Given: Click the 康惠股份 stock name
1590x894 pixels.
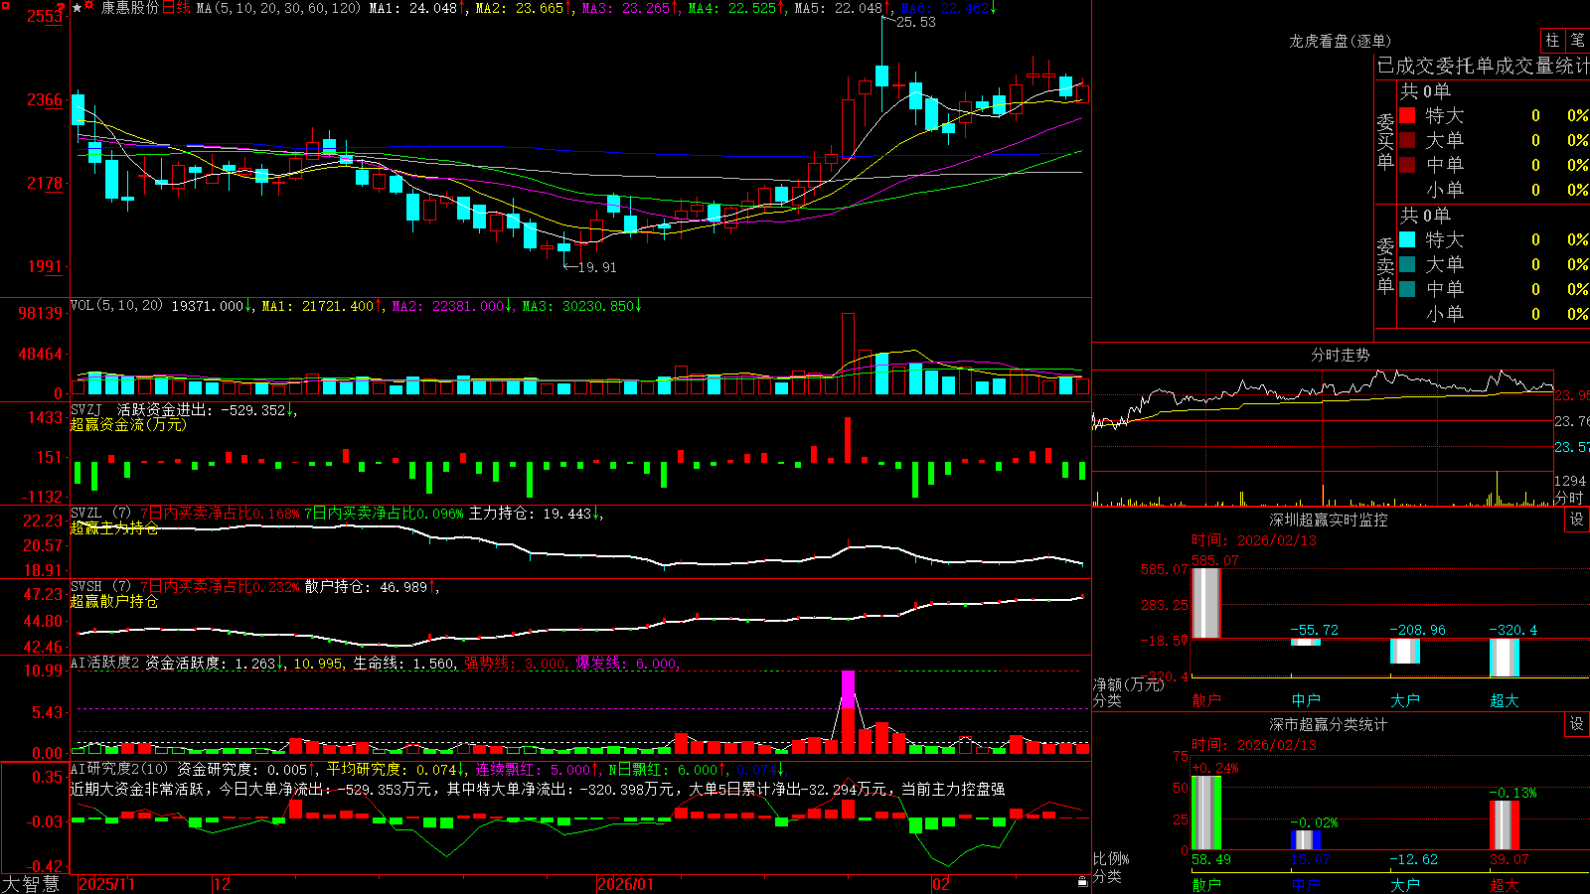Looking at the screenshot, I should (129, 8).
